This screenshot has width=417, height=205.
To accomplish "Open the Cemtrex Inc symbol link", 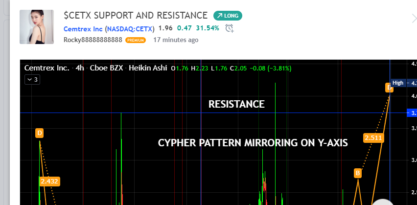I will (83, 29).
